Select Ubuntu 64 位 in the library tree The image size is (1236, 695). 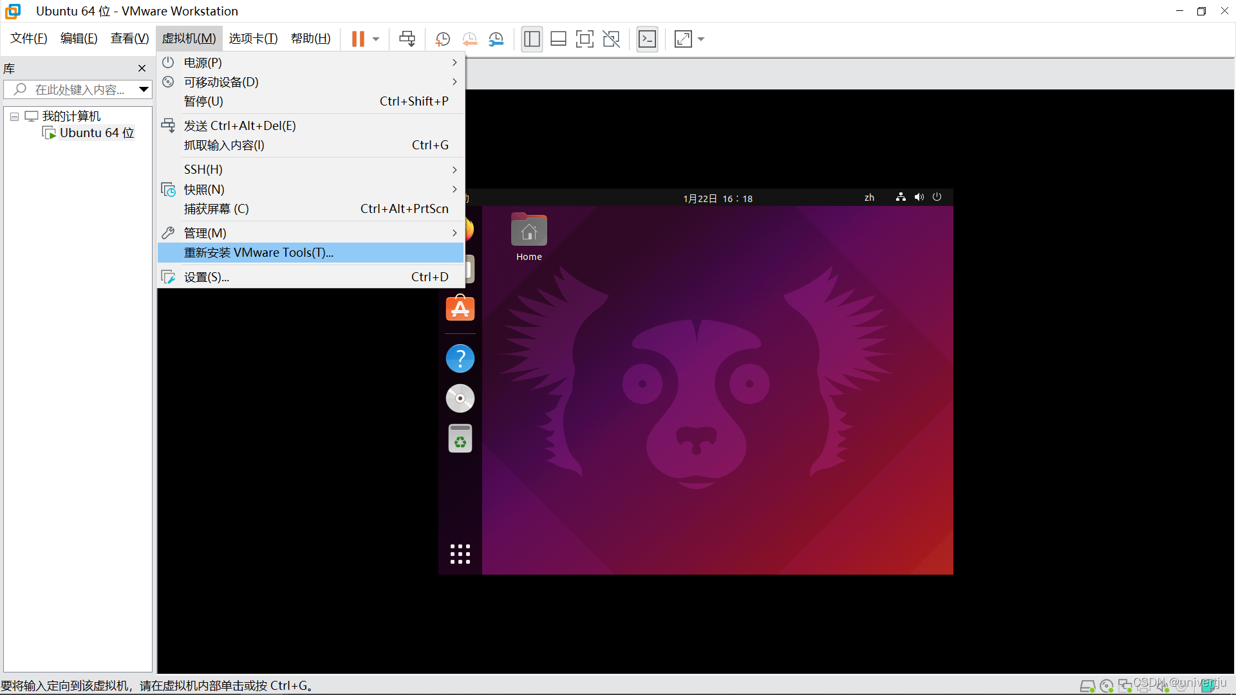[97, 133]
